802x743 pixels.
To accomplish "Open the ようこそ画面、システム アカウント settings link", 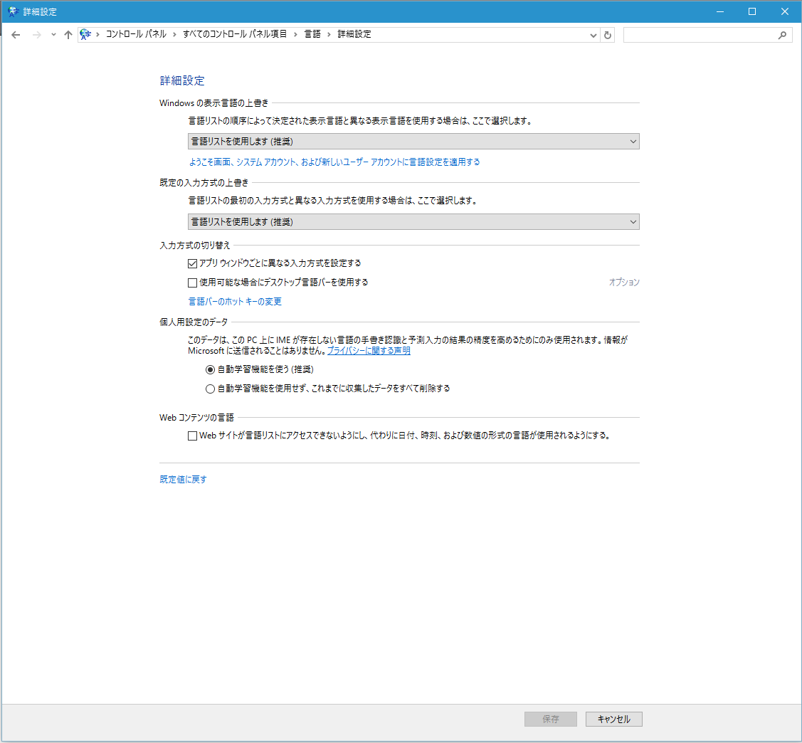I will click(334, 162).
